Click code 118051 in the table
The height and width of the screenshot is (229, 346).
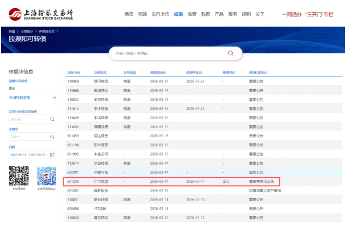(73, 200)
